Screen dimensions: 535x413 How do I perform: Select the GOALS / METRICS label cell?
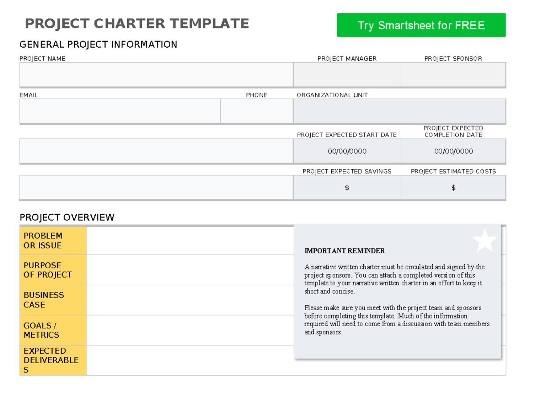(52, 330)
